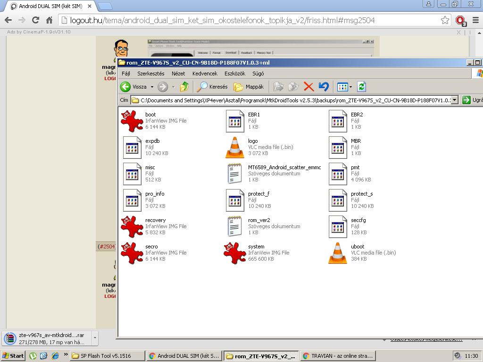
Task: Switch to TRAVIAN taskbar item
Action: (338, 356)
